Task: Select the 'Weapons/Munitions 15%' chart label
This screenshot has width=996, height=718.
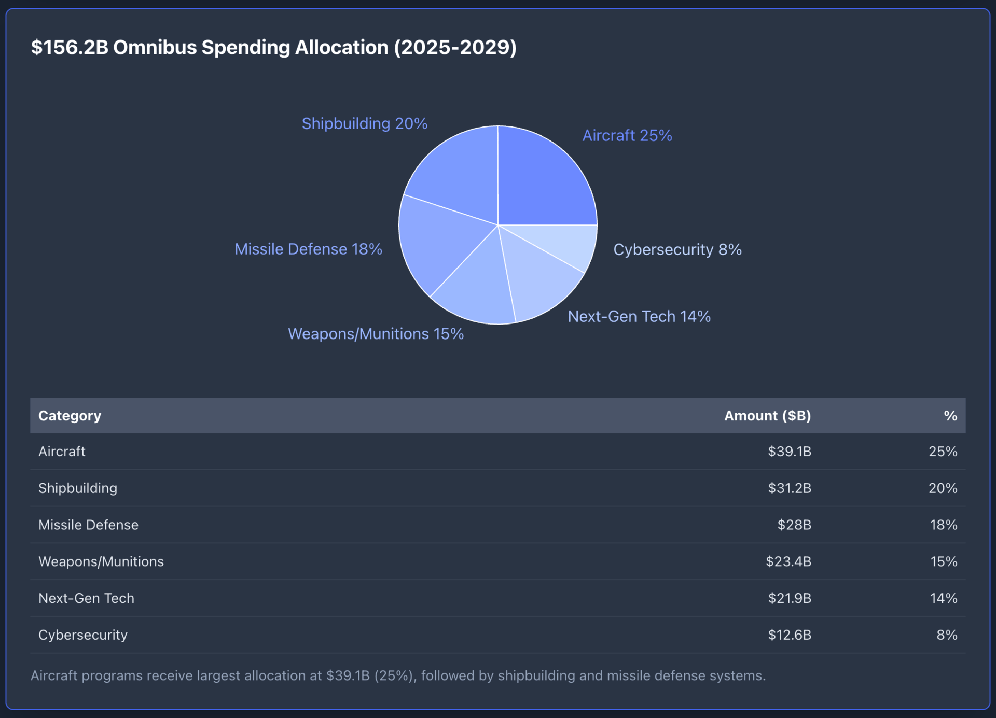Action: [376, 334]
